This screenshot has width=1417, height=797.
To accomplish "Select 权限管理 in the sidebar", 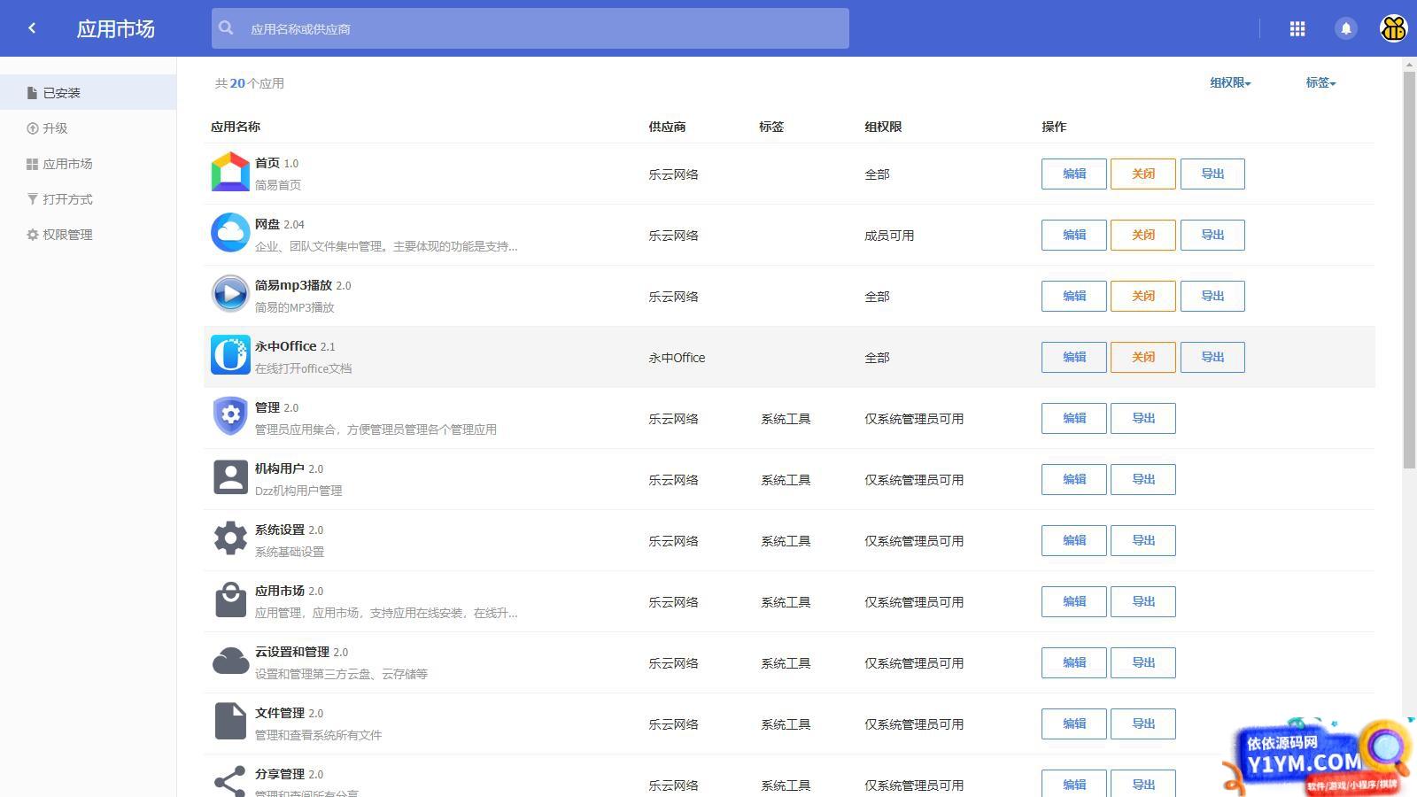I will coord(89,235).
